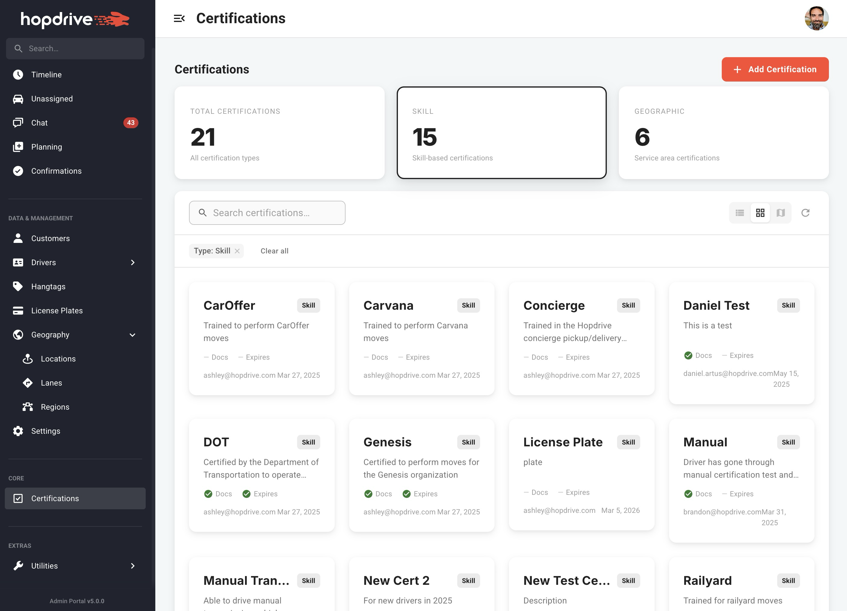The height and width of the screenshot is (611, 847).
Task: Open the Lanes page
Action: [x=51, y=383]
